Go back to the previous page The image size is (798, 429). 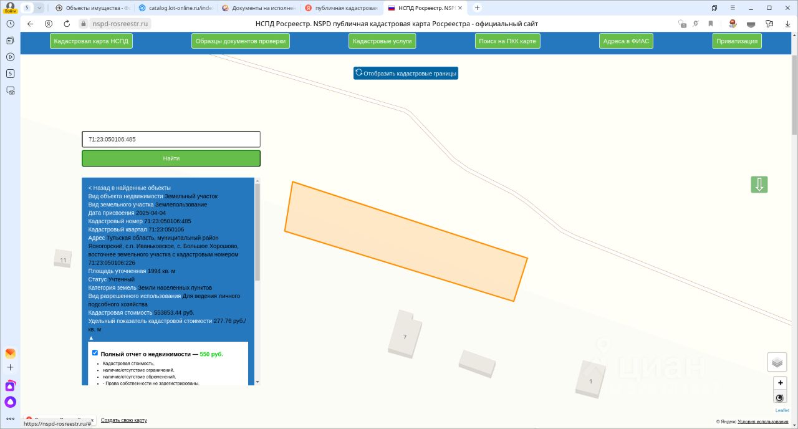30,24
